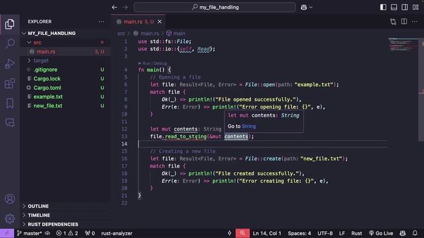Open editor More Actions ellipsis
The image size is (424, 238).
[x=415, y=22]
